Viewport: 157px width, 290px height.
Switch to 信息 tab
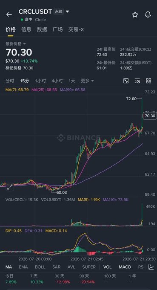coord(26,29)
